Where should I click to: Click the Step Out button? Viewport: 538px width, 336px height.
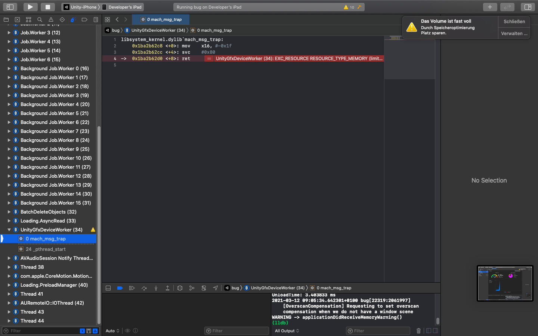coord(168,288)
